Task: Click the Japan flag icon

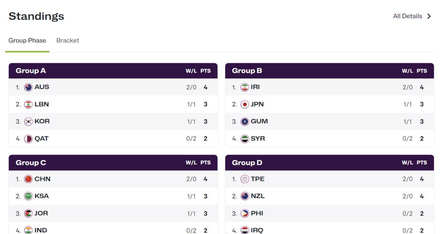Action: (x=244, y=104)
